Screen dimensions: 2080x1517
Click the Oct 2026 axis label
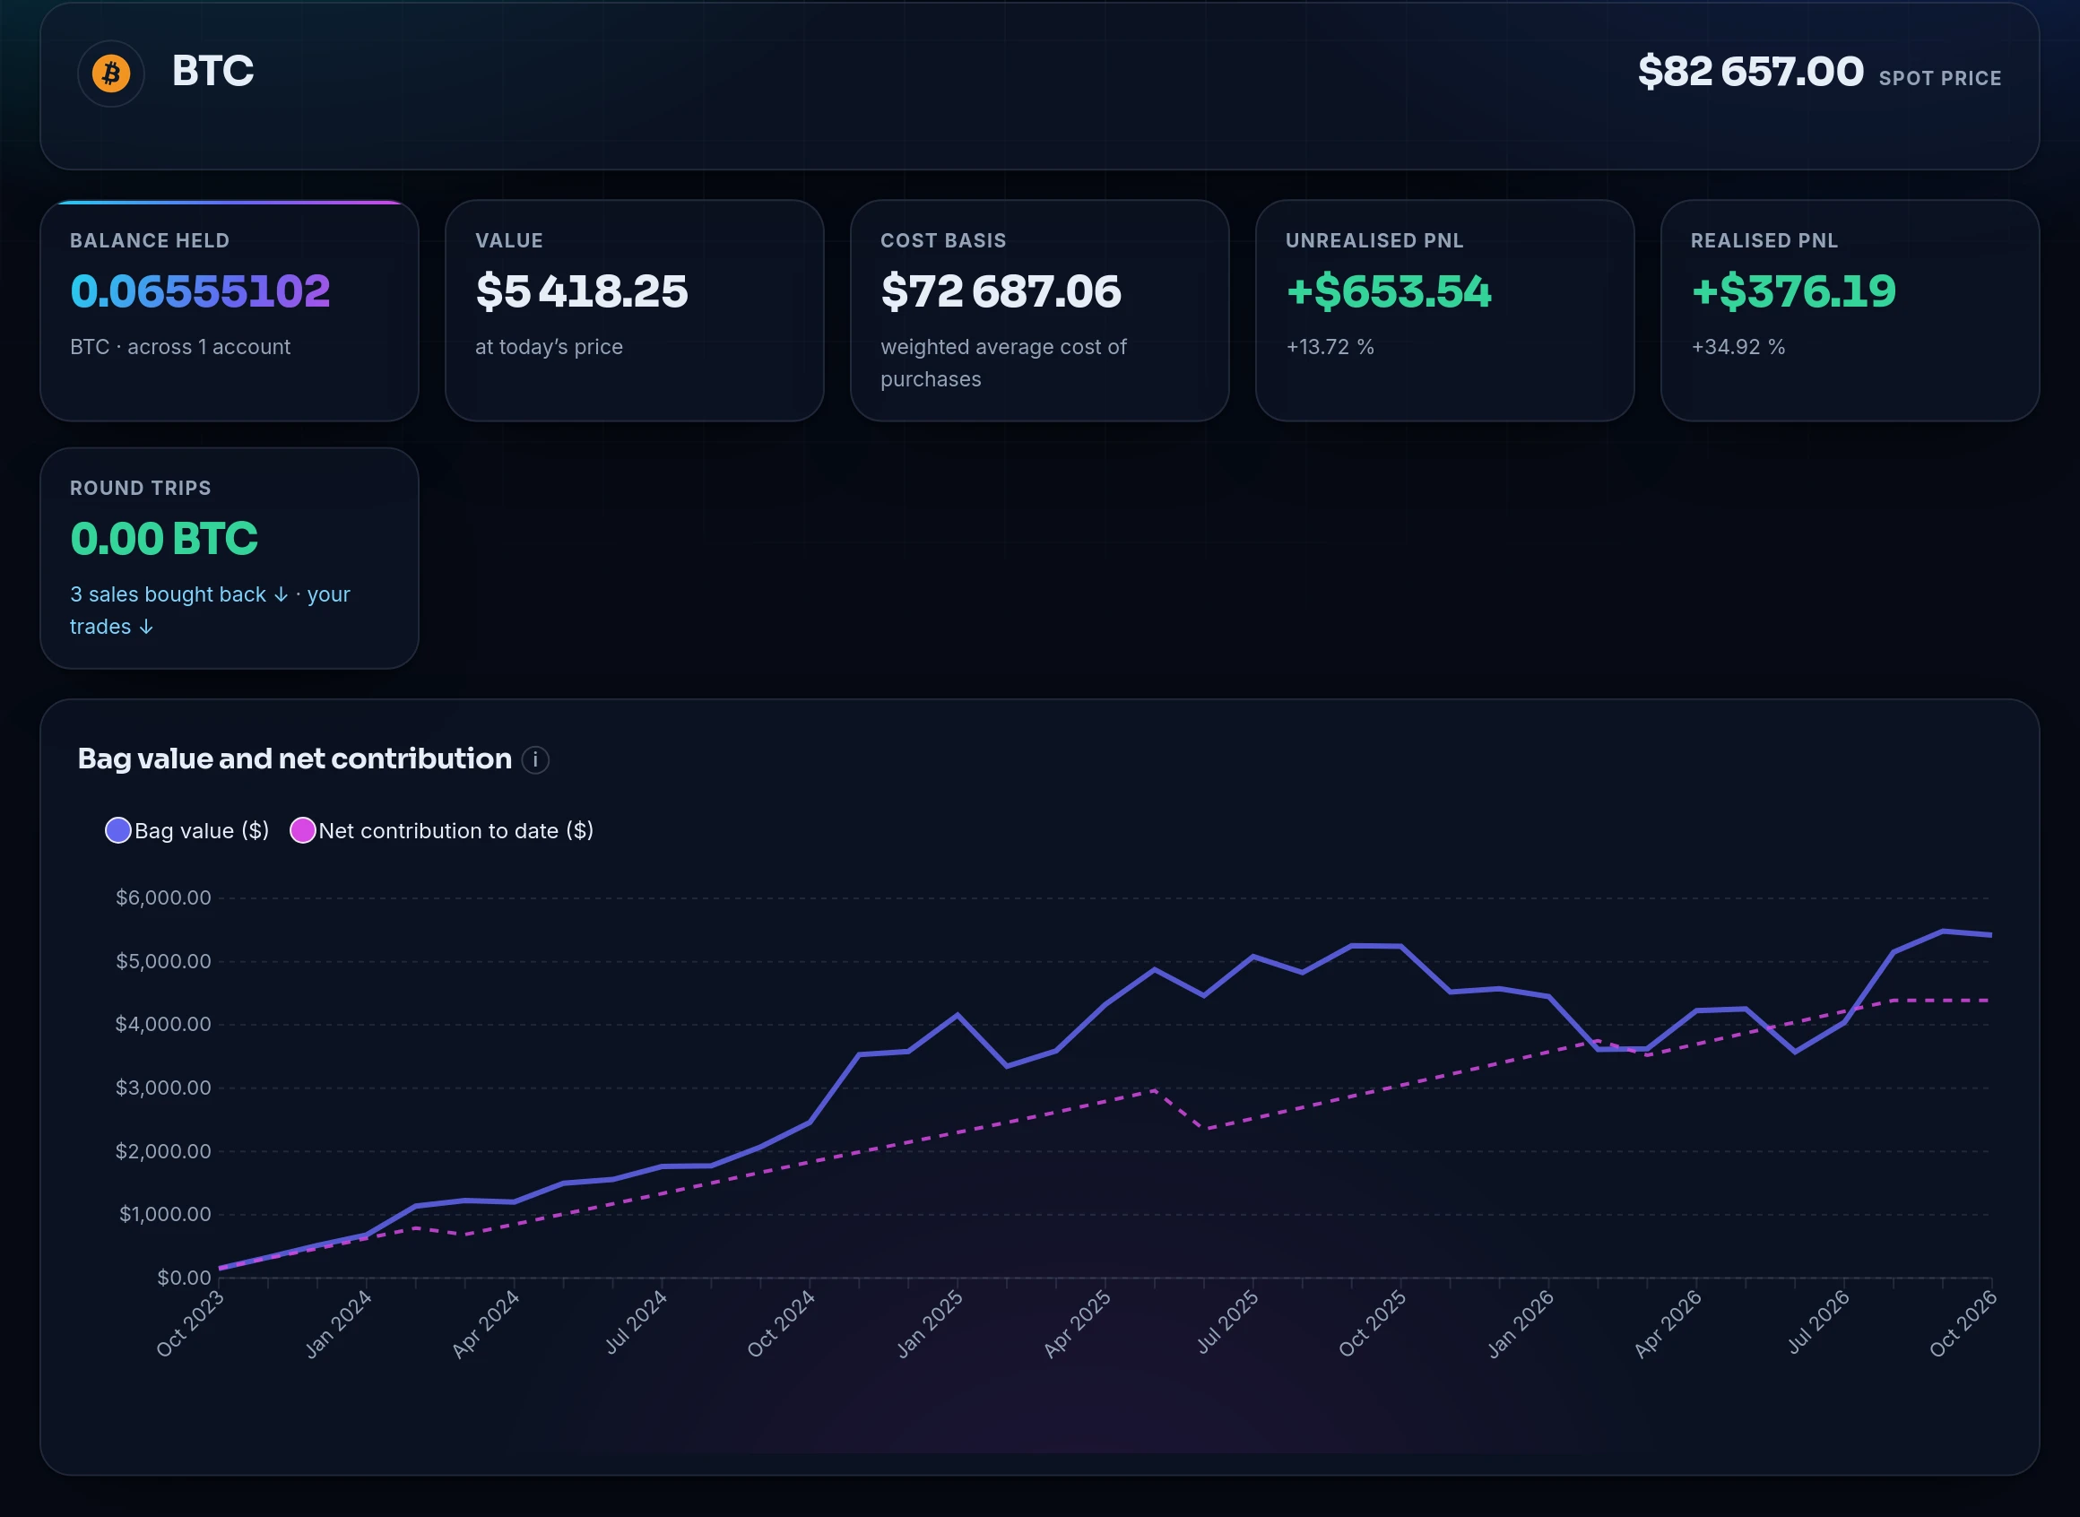click(1963, 1323)
